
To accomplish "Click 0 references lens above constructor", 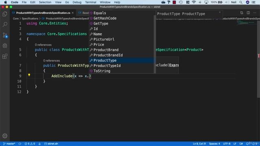I will (52, 60).
